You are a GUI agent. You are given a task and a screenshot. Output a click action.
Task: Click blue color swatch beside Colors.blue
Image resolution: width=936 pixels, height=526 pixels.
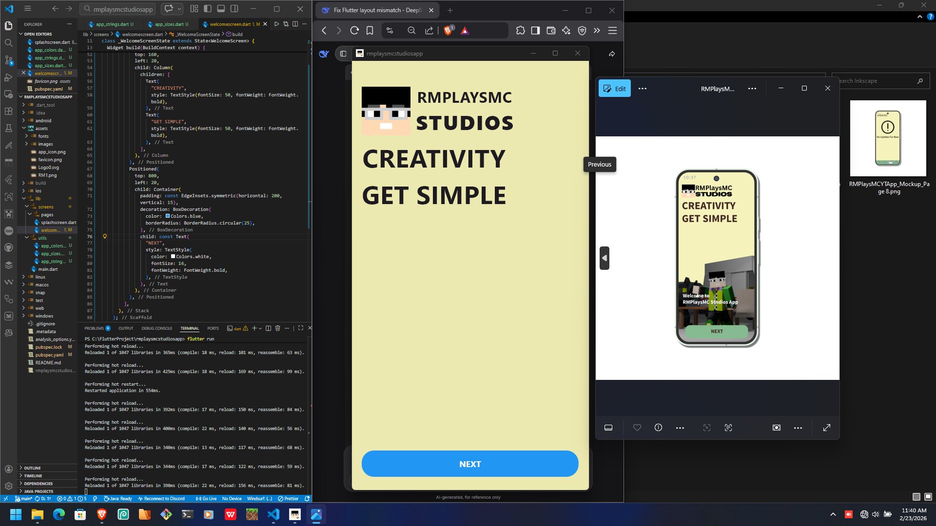tap(168, 216)
